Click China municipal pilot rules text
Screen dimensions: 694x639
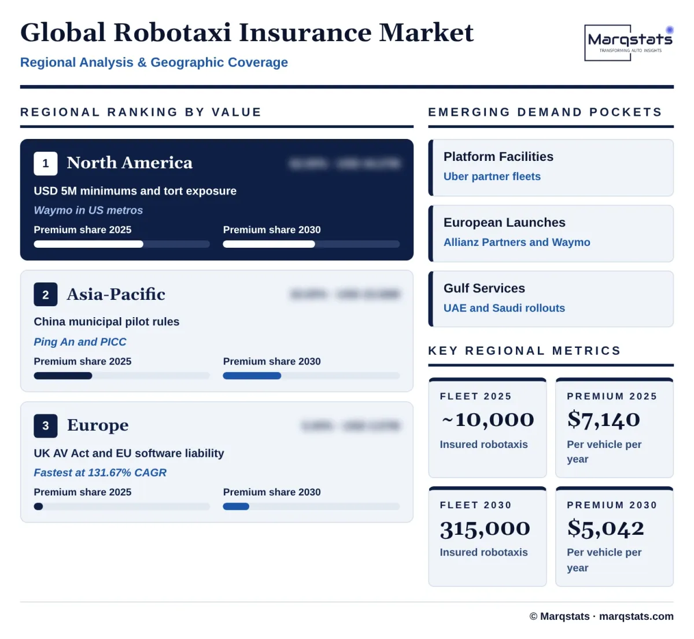[106, 322]
